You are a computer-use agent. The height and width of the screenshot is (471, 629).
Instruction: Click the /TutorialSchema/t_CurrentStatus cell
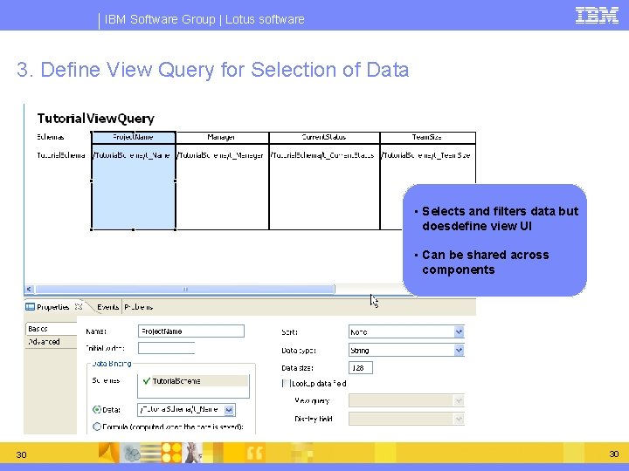pos(322,155)
